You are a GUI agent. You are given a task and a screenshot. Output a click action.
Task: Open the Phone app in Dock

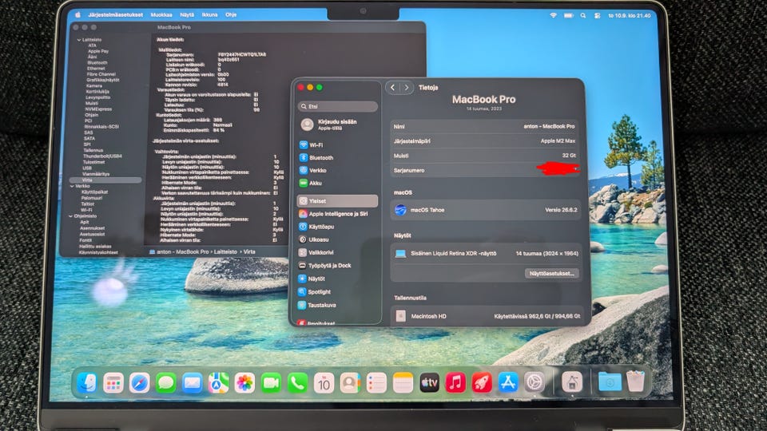297,383
